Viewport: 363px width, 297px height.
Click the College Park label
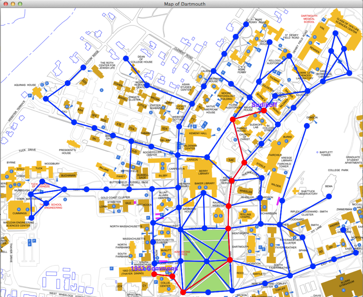coord(338,170)
